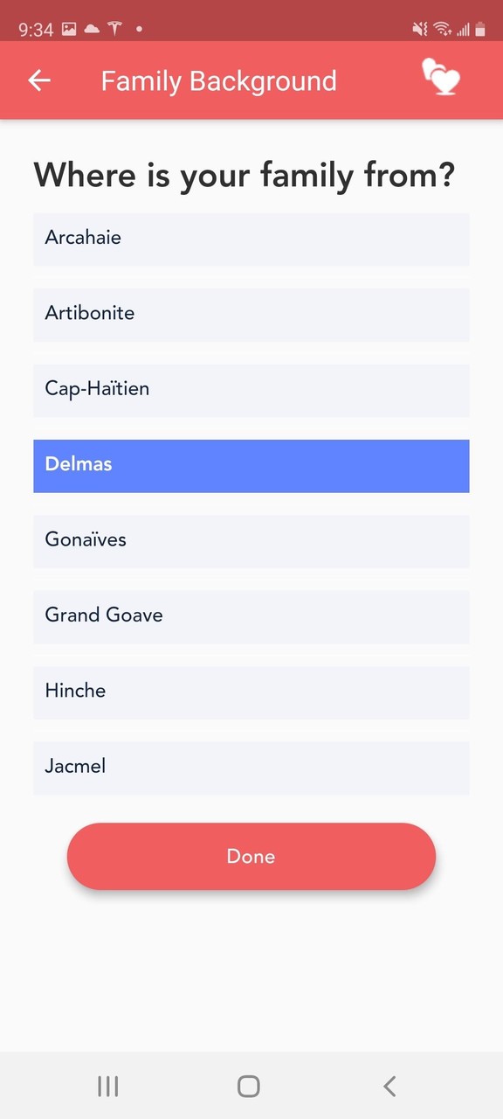Choose Jacmel at the bottom of list
The height and width of the screenshot is (1119, 503).
(251, 767)
